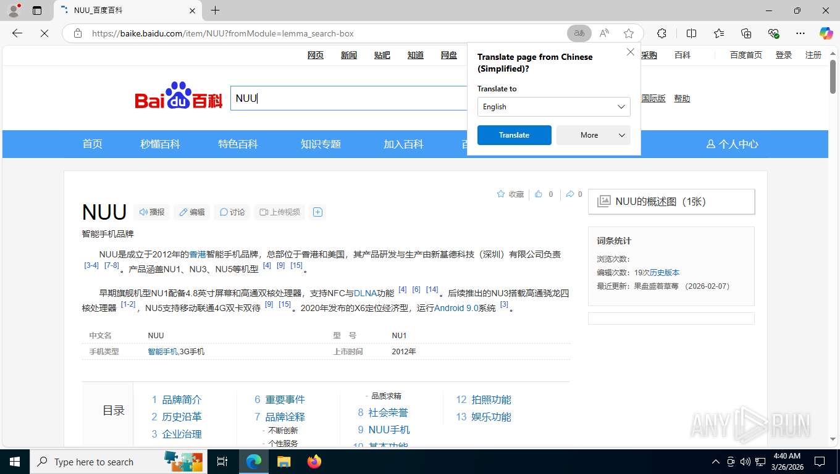
Task: Open 个人中心 user center
Action: coord(732,144)
